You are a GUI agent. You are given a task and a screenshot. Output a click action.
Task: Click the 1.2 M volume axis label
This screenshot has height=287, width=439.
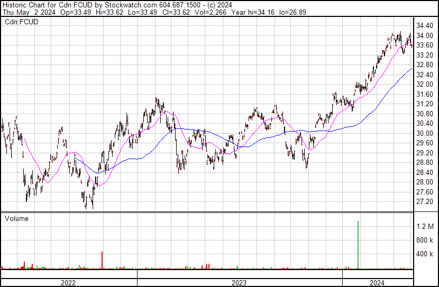point(425,226)
